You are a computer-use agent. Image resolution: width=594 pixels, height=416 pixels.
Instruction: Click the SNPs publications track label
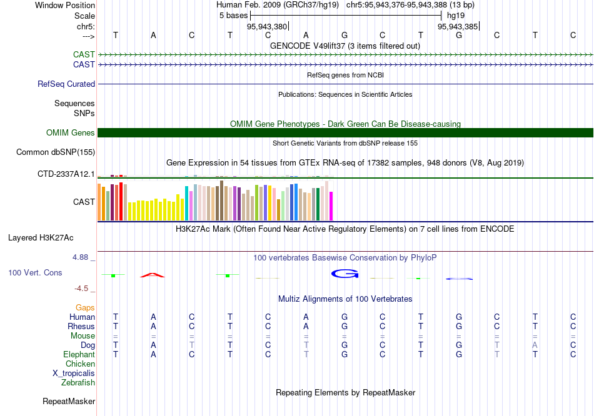[x=84, y=113]
